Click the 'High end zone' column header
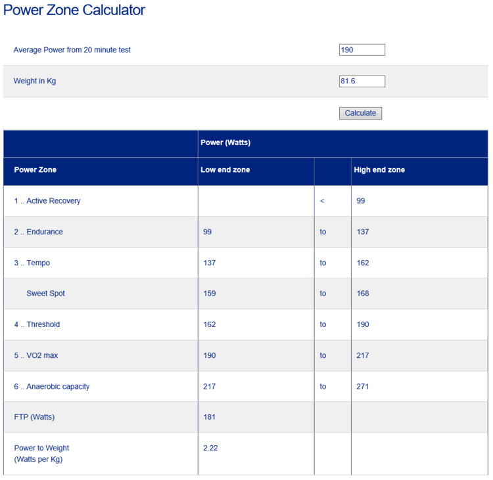Viewport: 493px width, 480px height. pyautogui.click(x=379, y=169)
